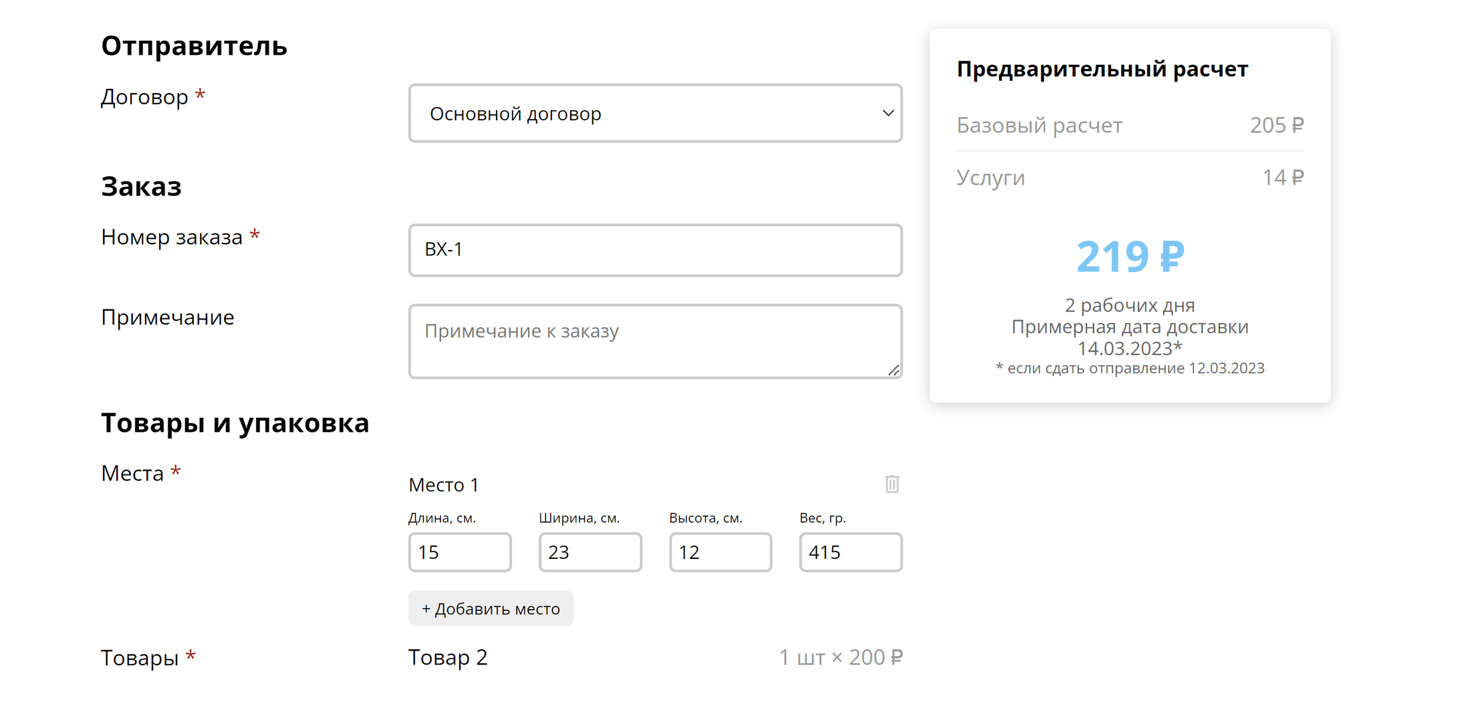
Task: Select the Товар 2 item row
Action: pyautogui.click(x=655, y=657)
